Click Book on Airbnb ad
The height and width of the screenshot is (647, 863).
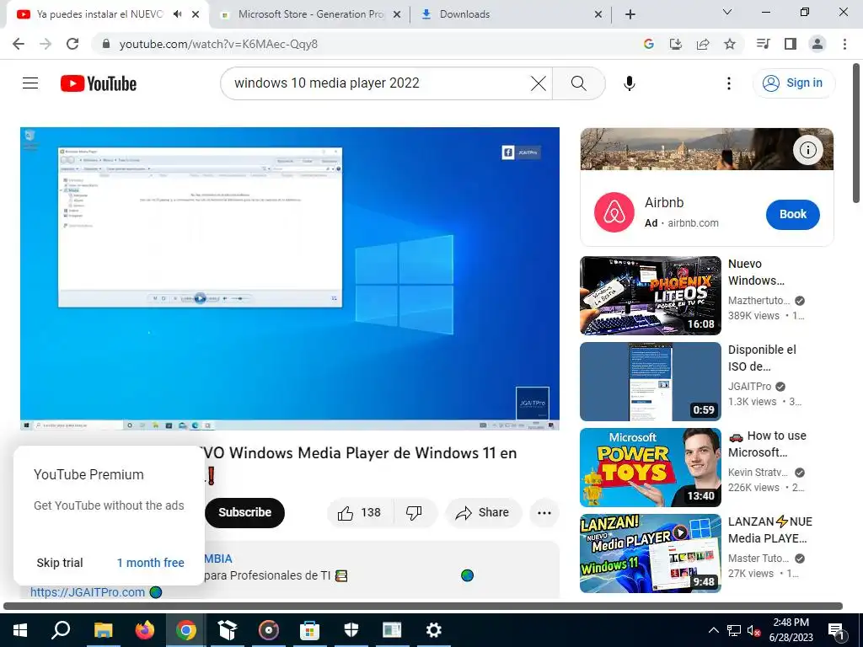792,215
